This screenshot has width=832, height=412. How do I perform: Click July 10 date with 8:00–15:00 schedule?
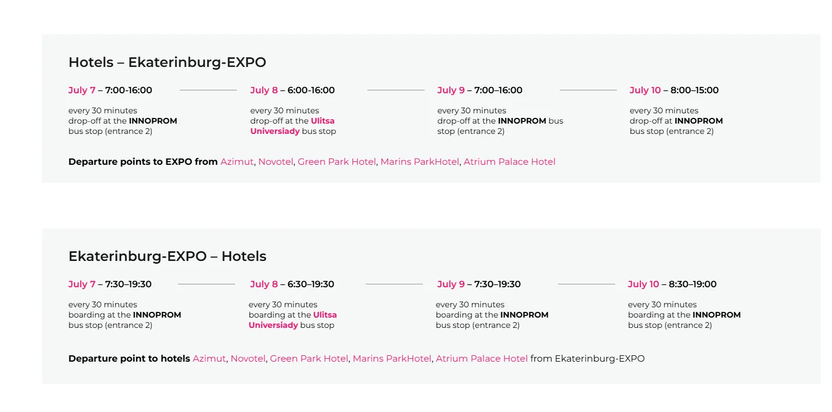click(x=645, y=90)
